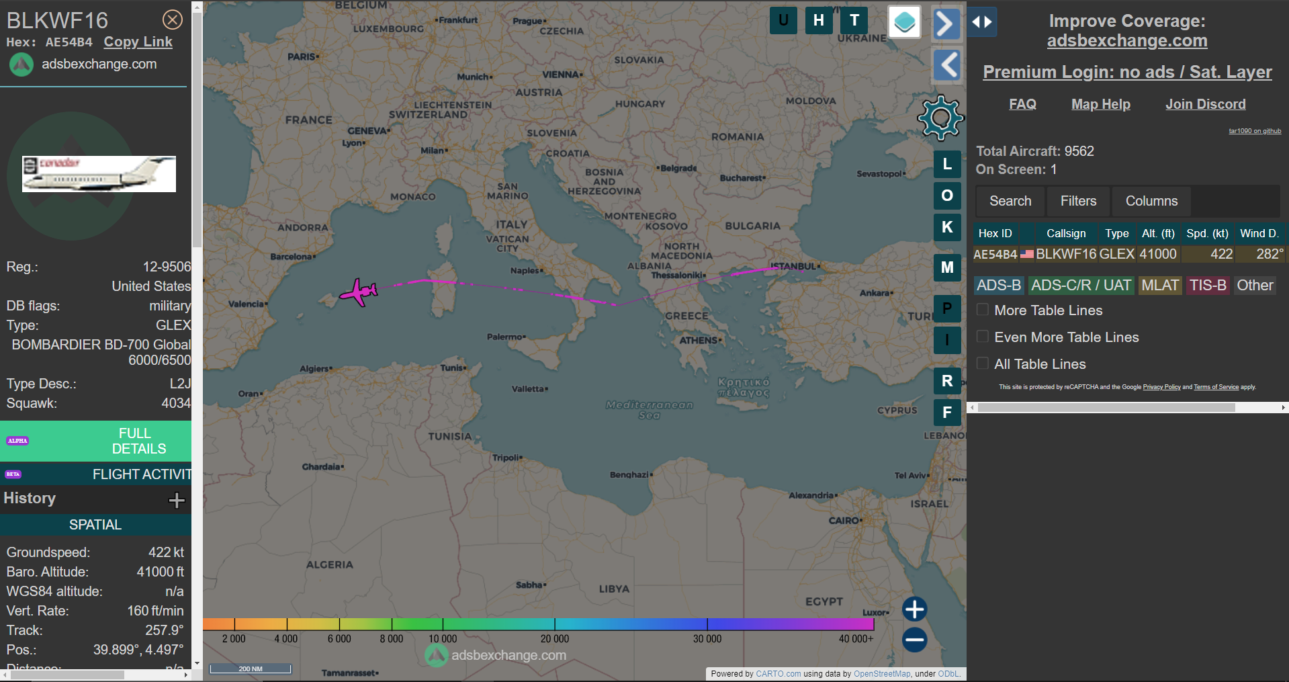Enable More Table Lines checkbox

(983, 310)
